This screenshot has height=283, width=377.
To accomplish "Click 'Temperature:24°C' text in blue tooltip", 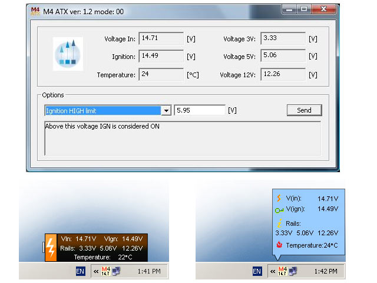I will tap(312, 245).
